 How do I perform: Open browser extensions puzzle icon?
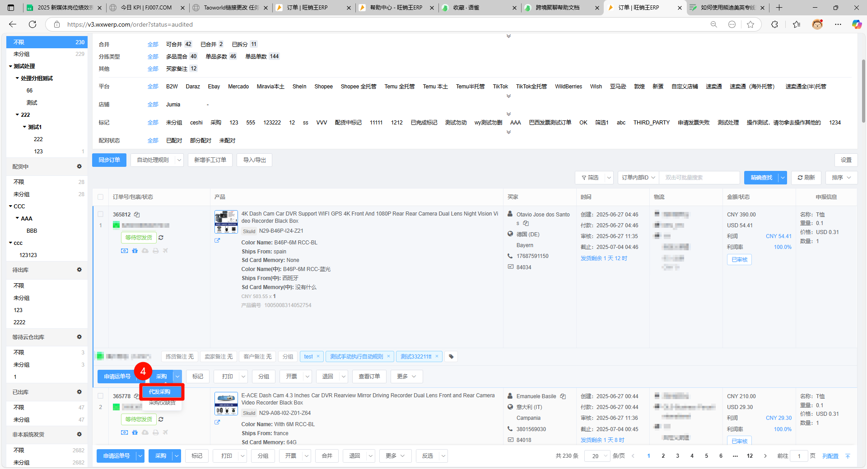[774, 24]
